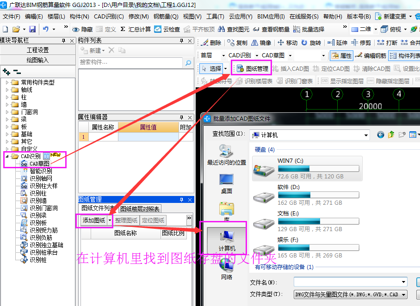420x306 pixels.
Task: Select the 修剪 trim tool
Action: pyautogui.click(x=361, y=43)
